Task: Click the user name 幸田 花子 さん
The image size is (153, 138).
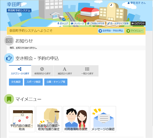Action: 138,3
